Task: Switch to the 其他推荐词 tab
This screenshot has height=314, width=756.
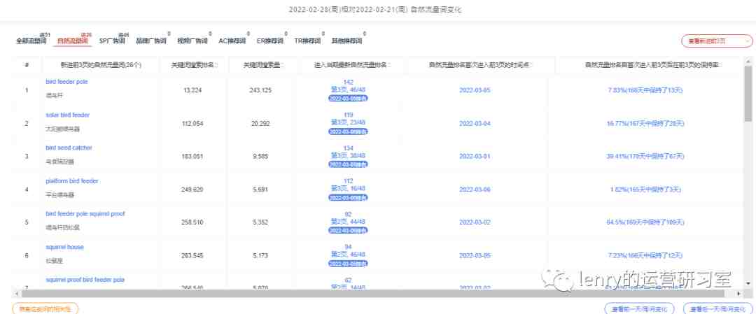Action: [346, 41]
